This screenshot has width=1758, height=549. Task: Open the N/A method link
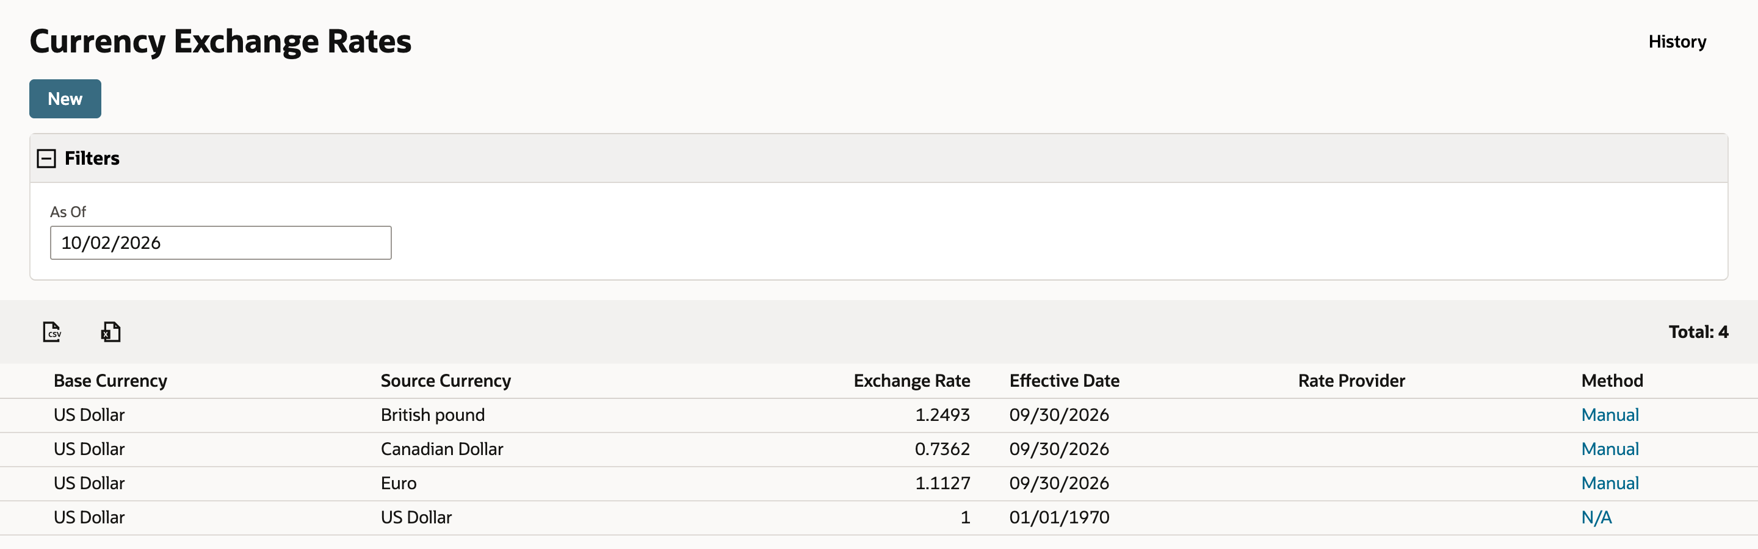click(x=1596, y=517)
